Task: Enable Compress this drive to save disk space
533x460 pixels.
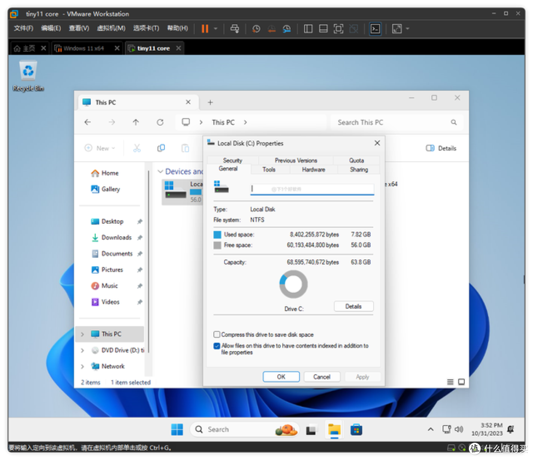Action: pyautogui.click(x=217, y=334)
